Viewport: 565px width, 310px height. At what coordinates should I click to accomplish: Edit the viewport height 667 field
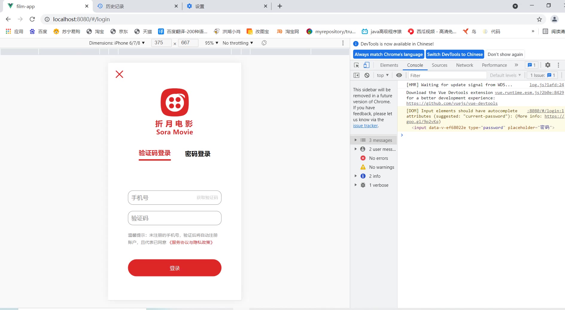188,43
